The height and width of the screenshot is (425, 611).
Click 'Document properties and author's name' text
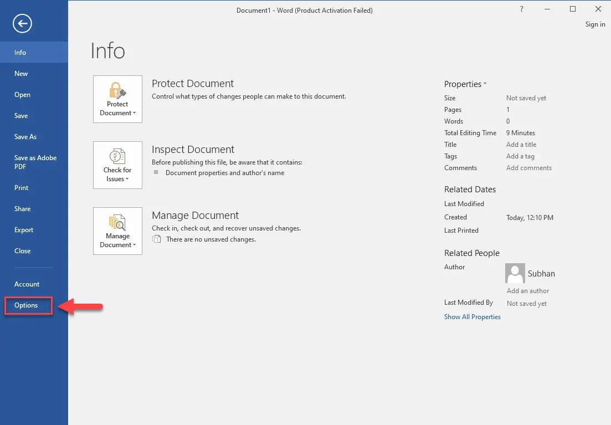tap(225, 173)
